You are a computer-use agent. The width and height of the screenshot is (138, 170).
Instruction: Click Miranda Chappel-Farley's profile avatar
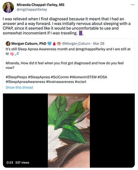[8, 7]
